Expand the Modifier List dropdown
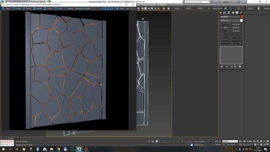The image size is (270, 152). point(241,21)
